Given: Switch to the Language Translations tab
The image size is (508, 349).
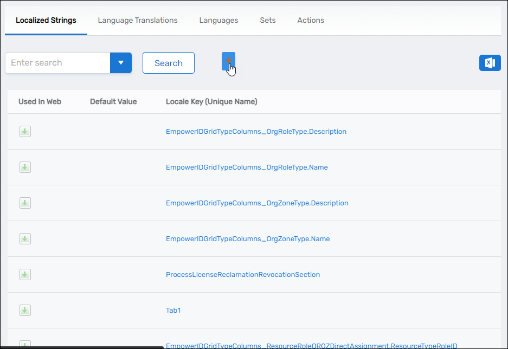Looking at the screenshot, I should tap(138, 20).
